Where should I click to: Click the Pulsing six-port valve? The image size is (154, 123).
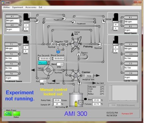(x=75, y=44)
